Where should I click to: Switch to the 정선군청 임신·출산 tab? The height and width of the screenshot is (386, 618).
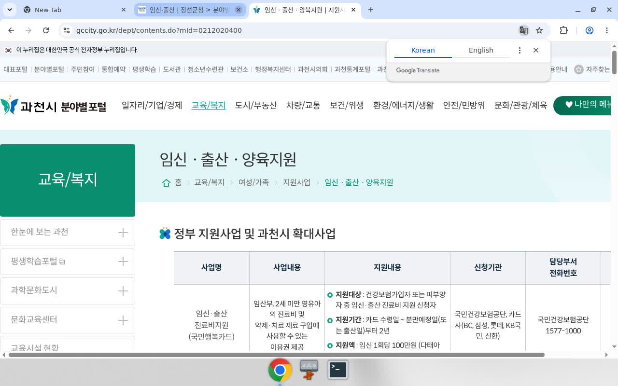point(190,10)
